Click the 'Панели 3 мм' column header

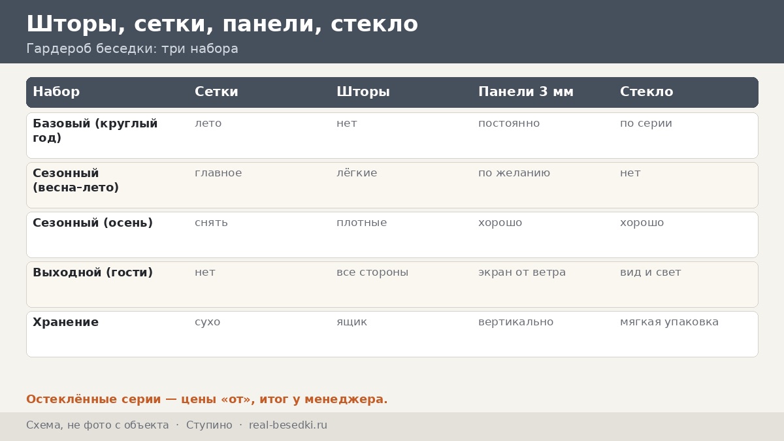pyautogui.click(x=526, y=92)
